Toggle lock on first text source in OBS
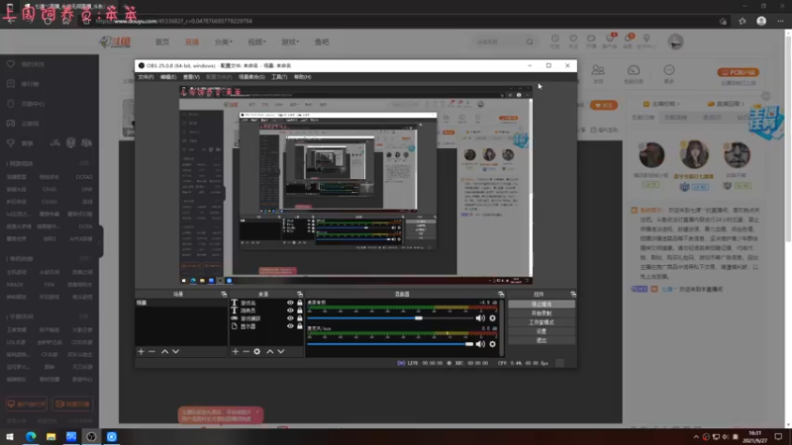This screenshot has width=792, height=445. (300, 303)
